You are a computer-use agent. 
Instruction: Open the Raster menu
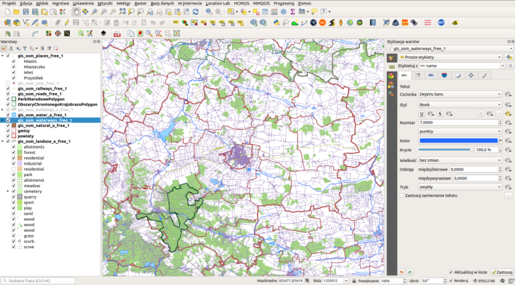tap(141, 3)
